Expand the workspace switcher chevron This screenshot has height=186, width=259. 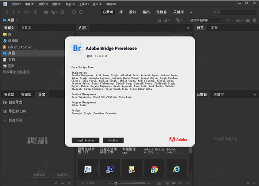coord(191,12)
